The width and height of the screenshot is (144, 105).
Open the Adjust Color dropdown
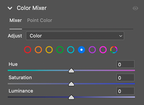click(x=75, y=36)
